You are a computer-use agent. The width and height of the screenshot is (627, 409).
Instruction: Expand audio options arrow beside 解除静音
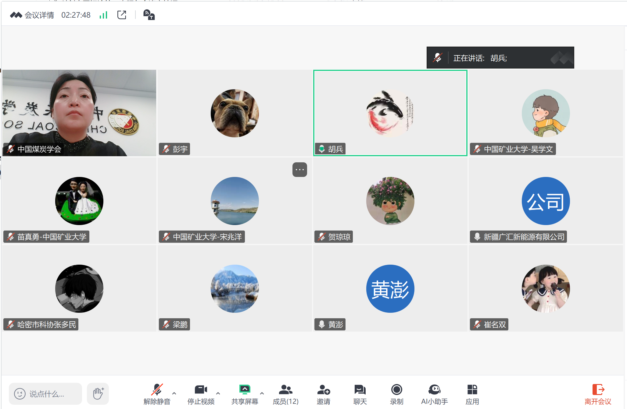[x=174, y=393]
